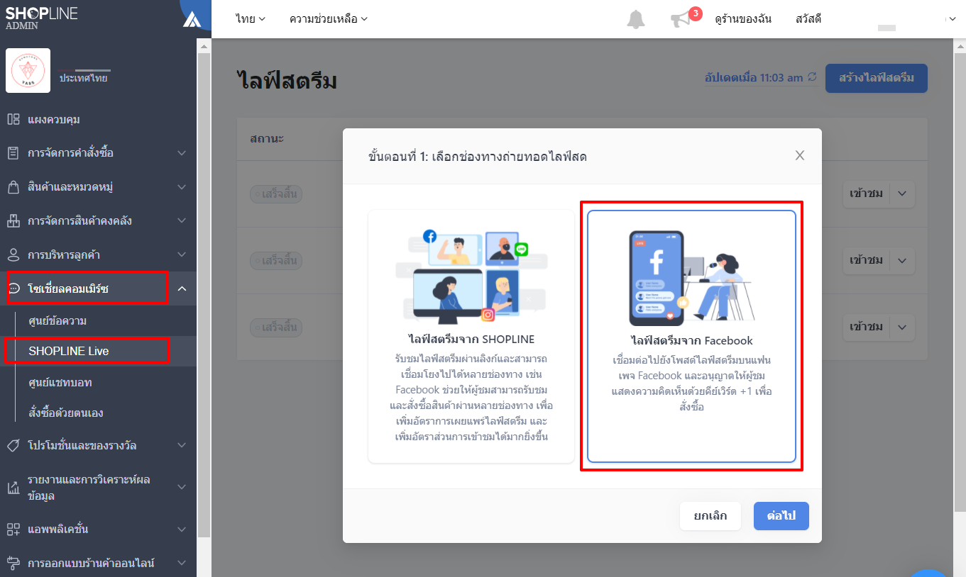
Task: Select ไลฟ์สตรีมจาก SHOPLINE option card
Action: coord(471,337)
